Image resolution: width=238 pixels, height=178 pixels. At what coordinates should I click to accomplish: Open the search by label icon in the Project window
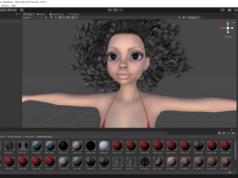pyautogui.click(x=224, y=133)
